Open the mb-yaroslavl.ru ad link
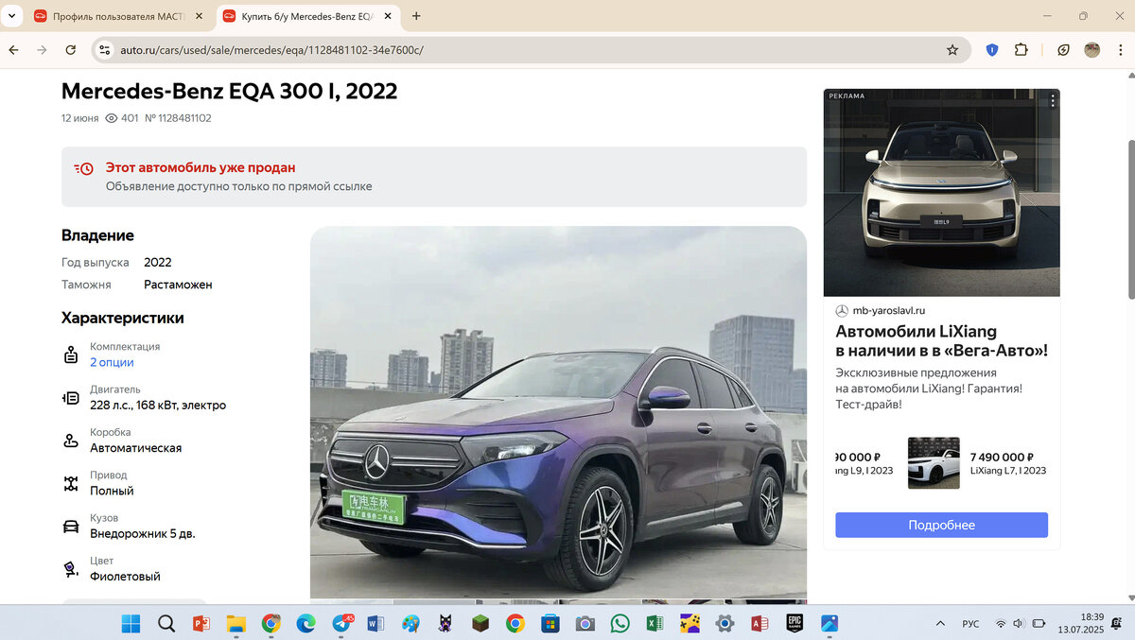The height and width of the screenshot is (640, 1135). (x=888, y=310)
